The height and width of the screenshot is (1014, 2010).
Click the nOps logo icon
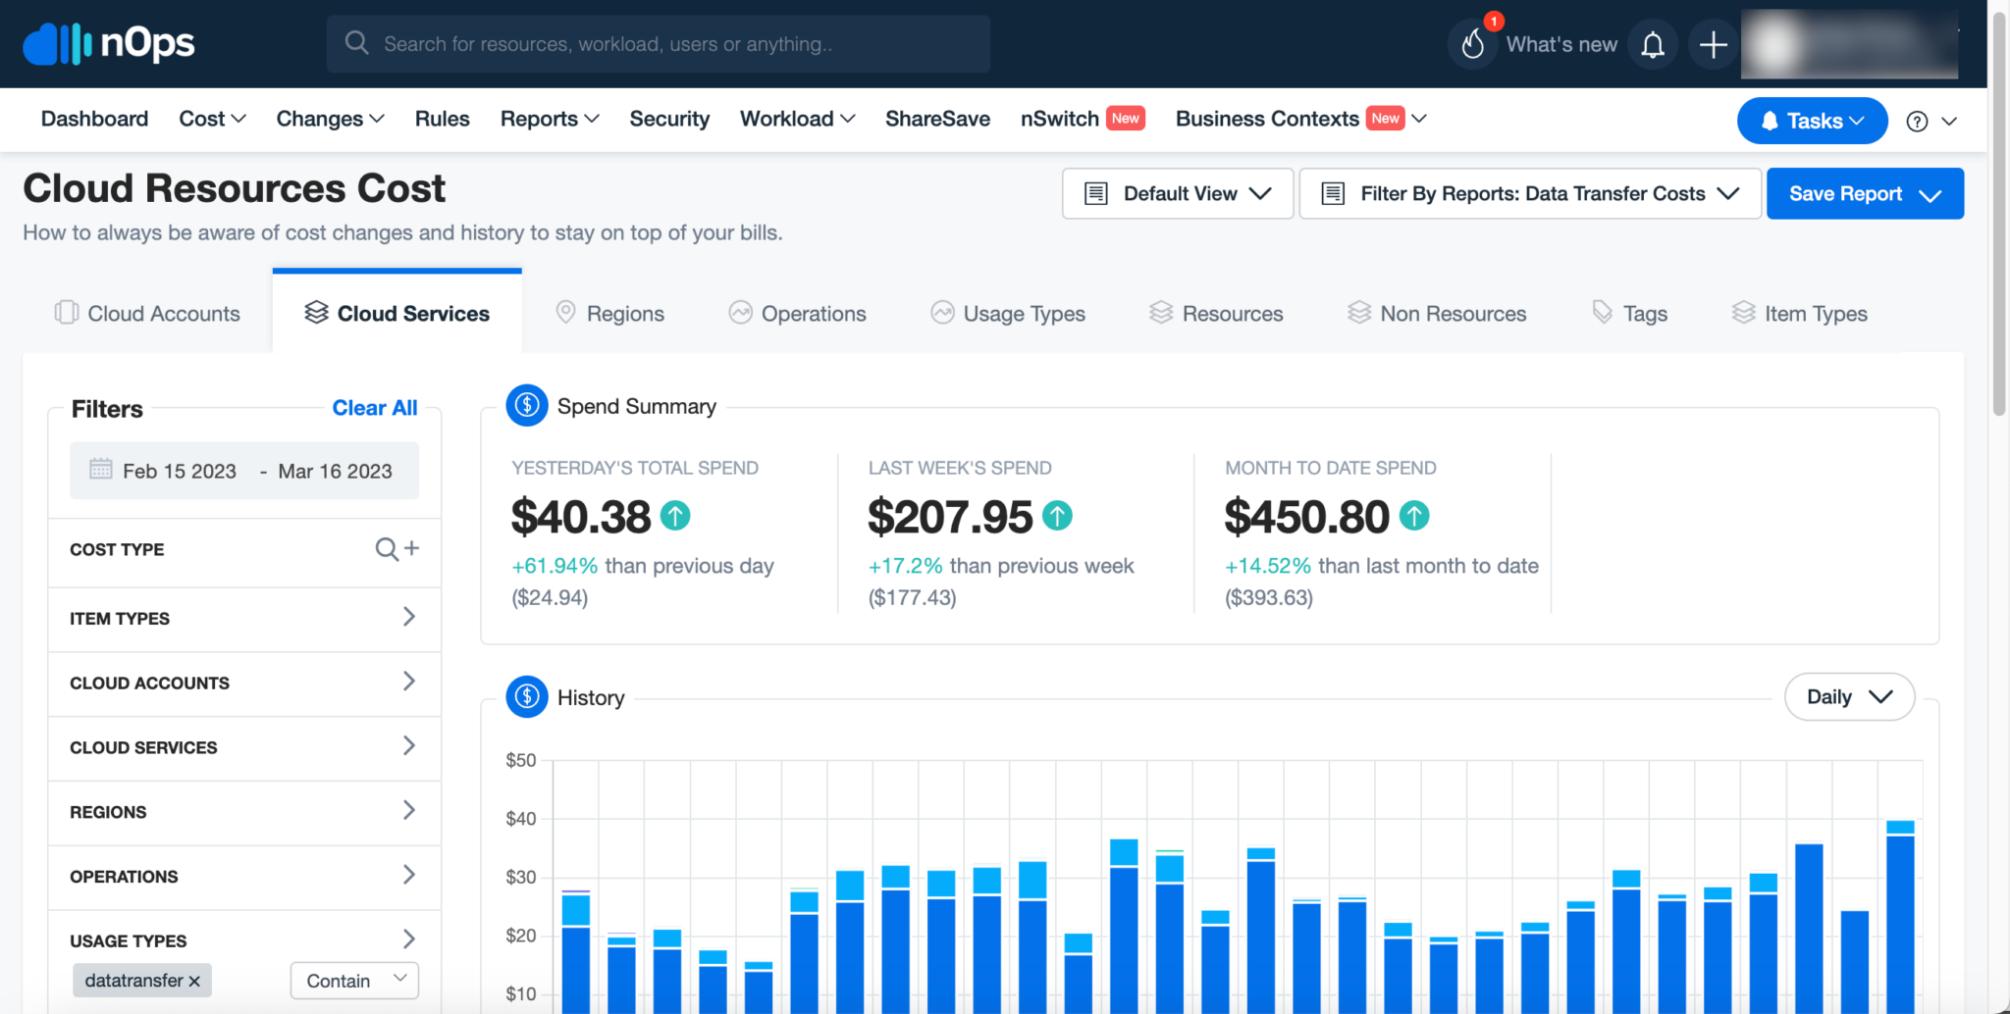click(55, 43)
